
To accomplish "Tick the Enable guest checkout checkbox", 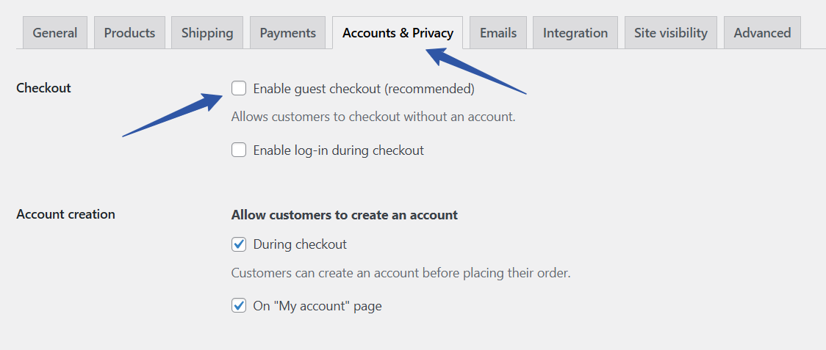I will click(239, 89).
